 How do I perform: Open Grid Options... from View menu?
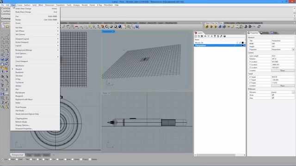[x=35, y=53]
